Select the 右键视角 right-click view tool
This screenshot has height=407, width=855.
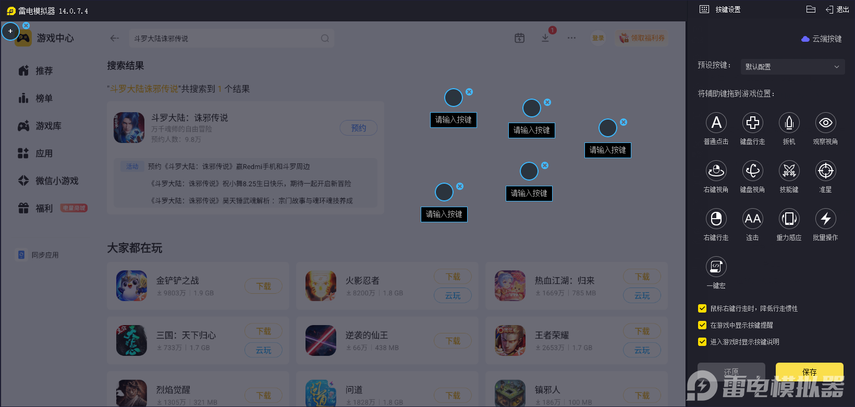pos(716,171)
